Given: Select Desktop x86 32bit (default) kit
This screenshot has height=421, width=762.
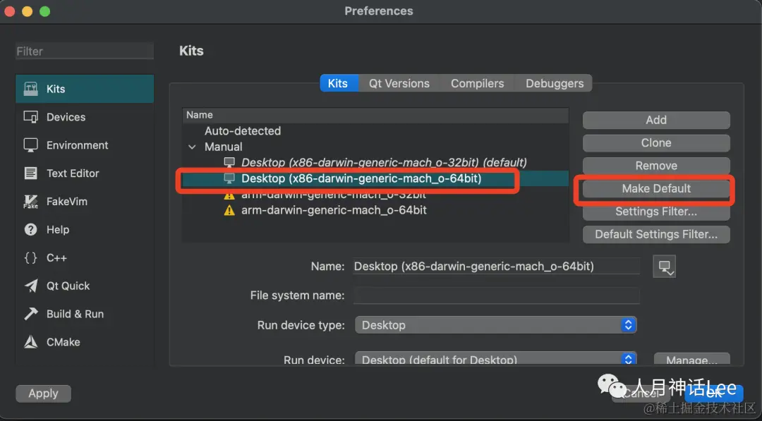Looking at the screenshot, I should pyautogui.click(x=375, y=163).
